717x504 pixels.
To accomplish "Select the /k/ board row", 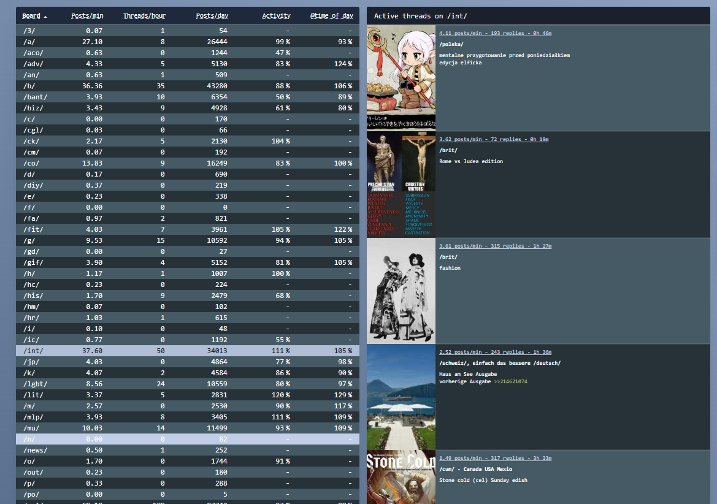I will tap(188, 373).
